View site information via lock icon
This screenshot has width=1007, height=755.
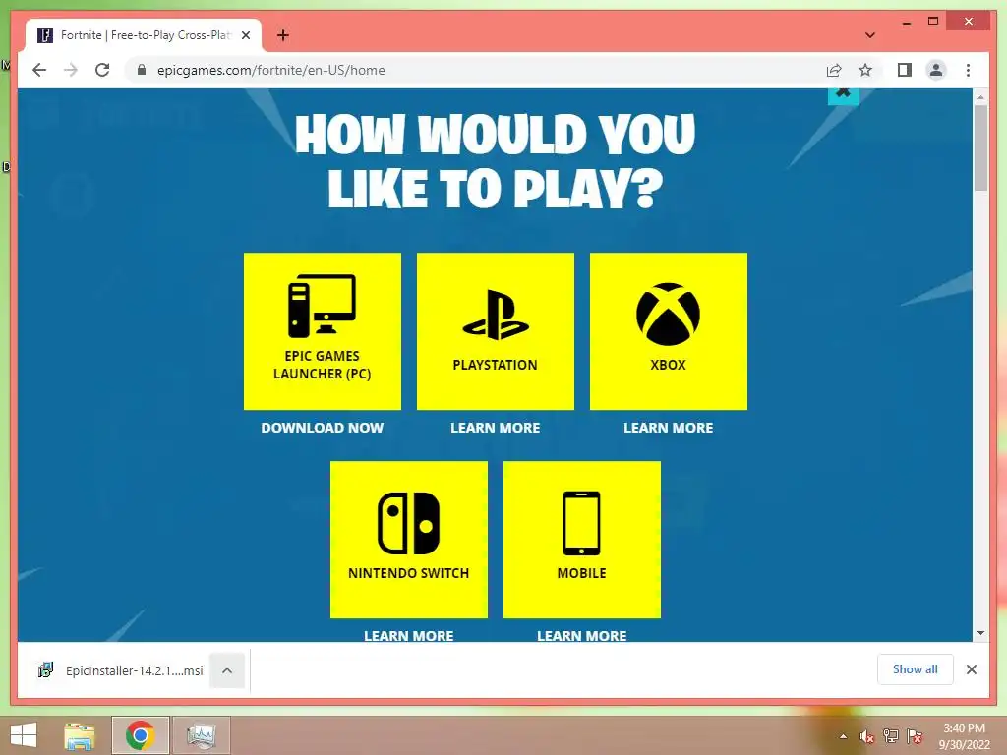(x=142, y=70)
